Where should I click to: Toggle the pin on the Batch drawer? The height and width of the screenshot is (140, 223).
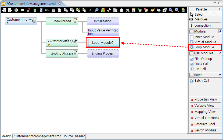[220, 75]
